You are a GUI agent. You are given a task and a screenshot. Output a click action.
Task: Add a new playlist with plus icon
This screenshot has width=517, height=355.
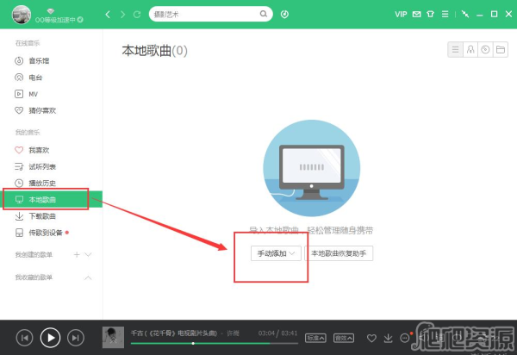coord(77,254)
